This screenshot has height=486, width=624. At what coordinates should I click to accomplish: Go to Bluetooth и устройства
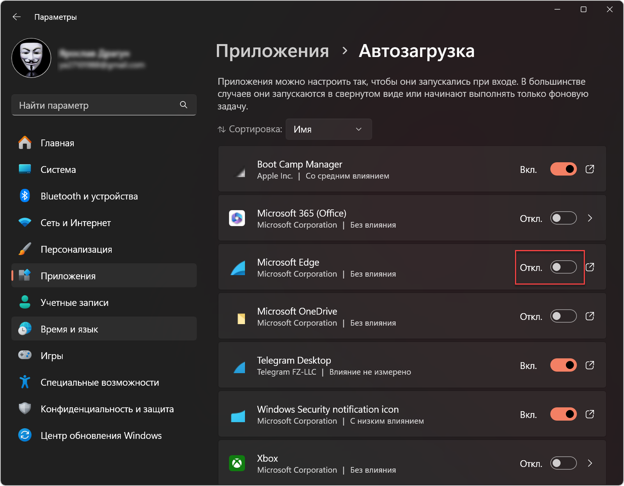[x=104, y=196]
